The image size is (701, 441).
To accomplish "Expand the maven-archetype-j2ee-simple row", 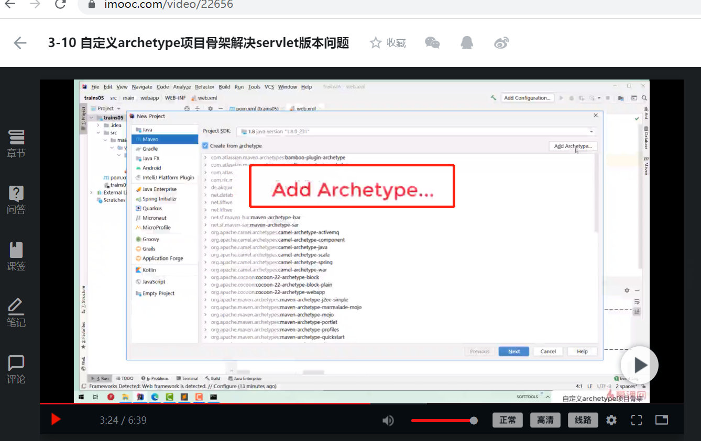I will pos(205,300).
